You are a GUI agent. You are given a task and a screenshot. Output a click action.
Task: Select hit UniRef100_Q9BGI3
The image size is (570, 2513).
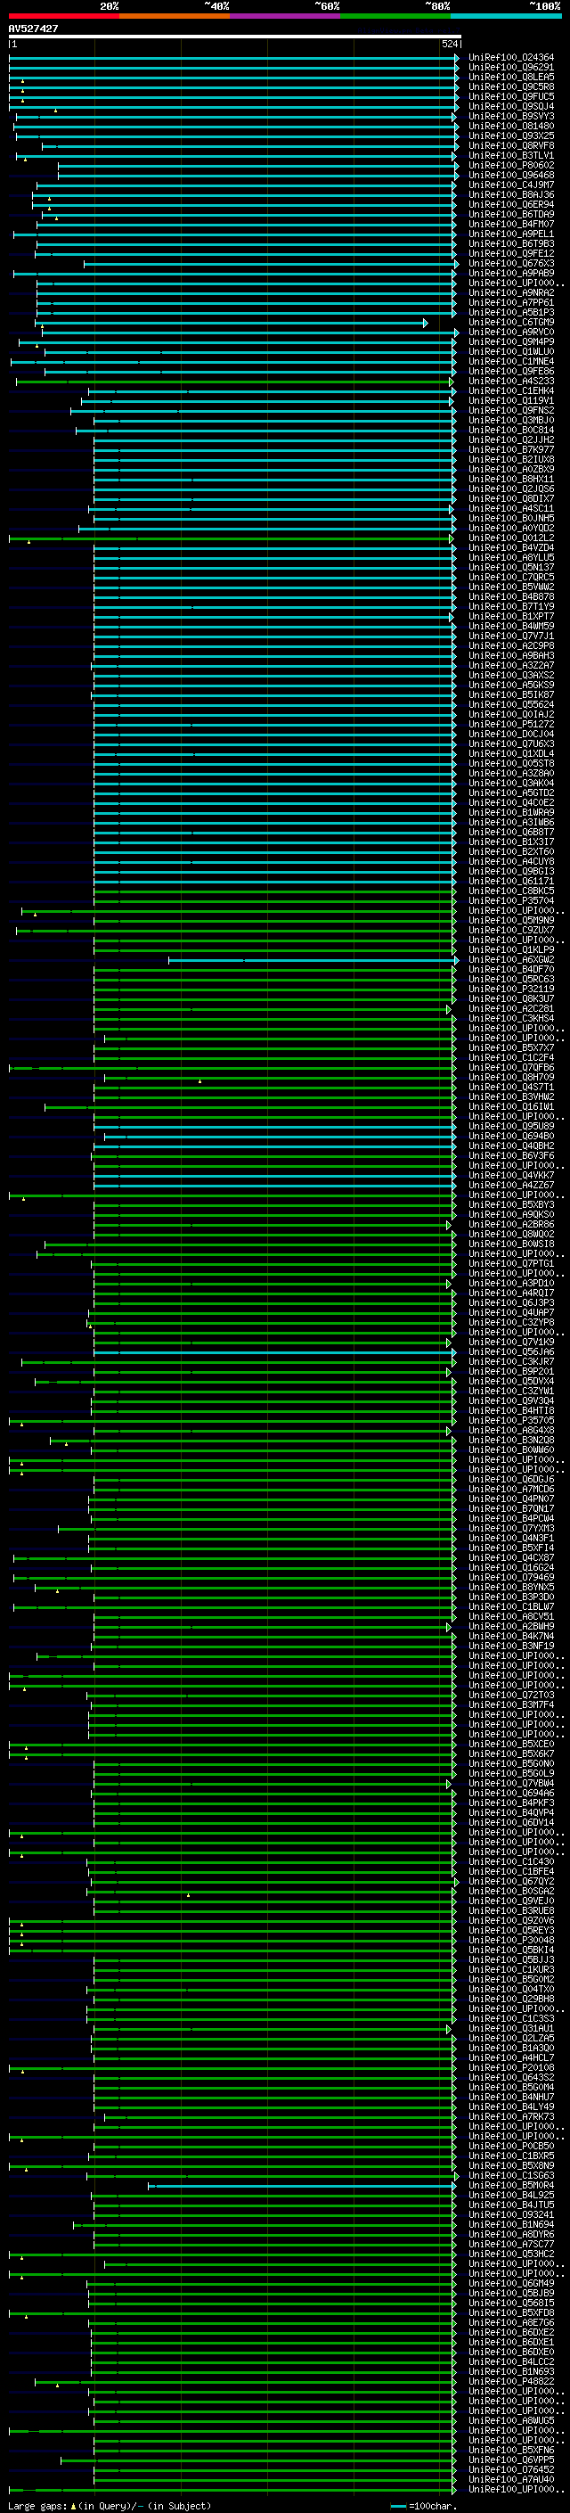[x=510, y=872]
